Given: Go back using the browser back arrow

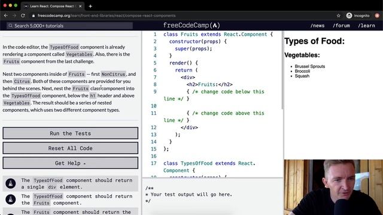Looking at the screenshot, I should tap(6, 16).
